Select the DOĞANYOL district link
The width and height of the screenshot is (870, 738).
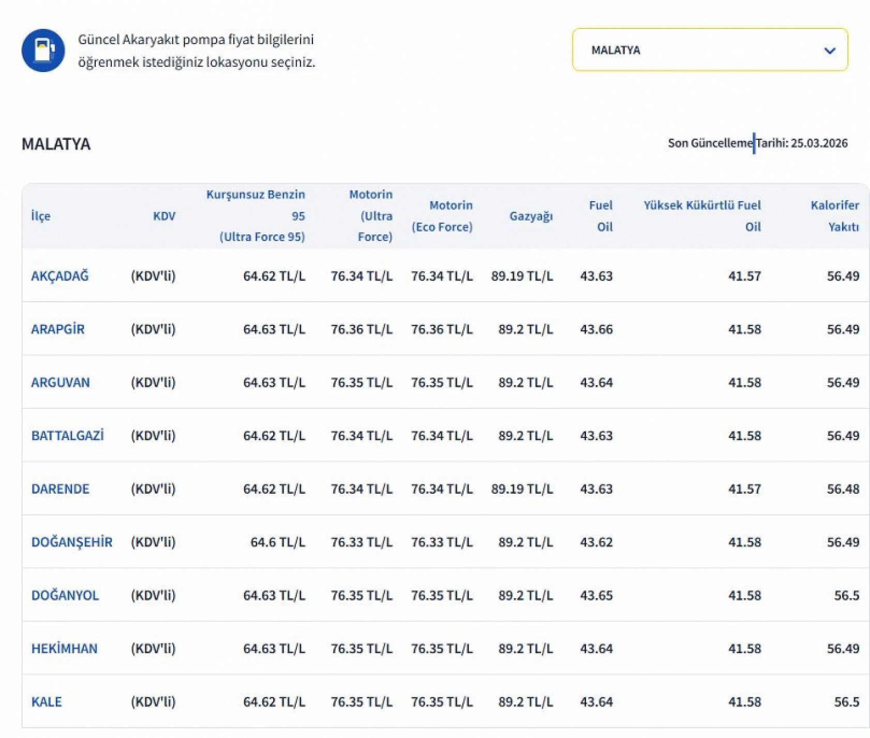65,595
